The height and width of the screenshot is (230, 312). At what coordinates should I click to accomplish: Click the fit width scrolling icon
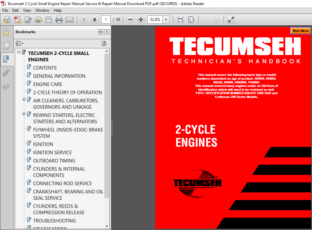click(x=180, y=20)
